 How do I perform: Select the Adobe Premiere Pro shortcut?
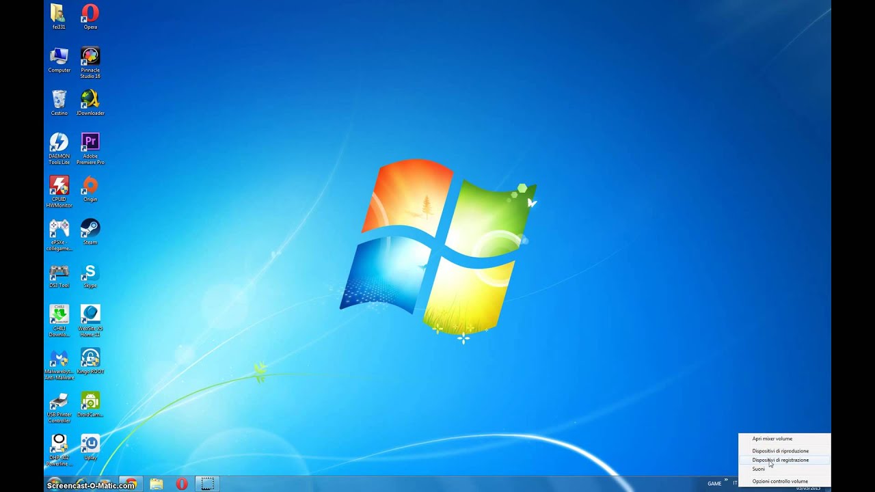pos(90,149)
